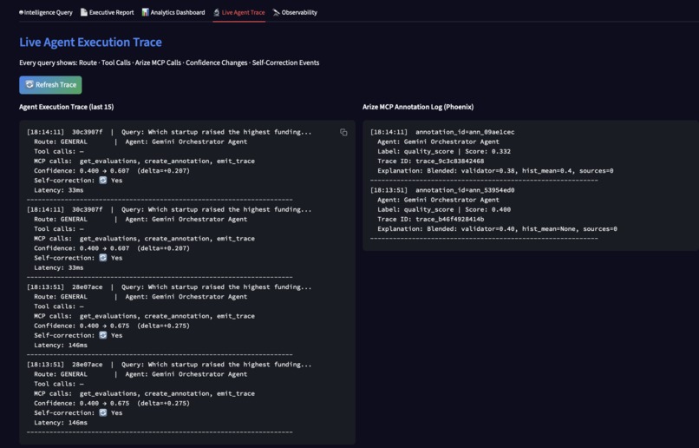Image resolution: width=699 pixels, height=448 pixels.
Task: Click the 'Every query shows: Route' description line
Action: tap(169, 63)
